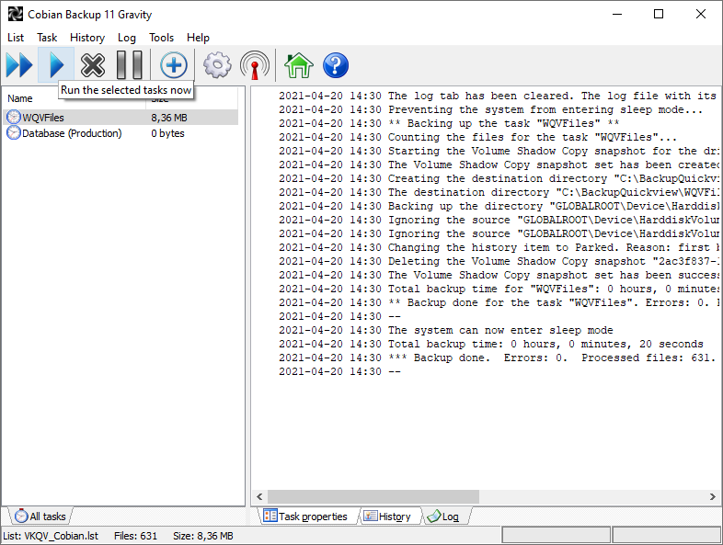723x545 pixels.
Task: Select the WQVFiles task in the list
Action: (x=43, y=118)
